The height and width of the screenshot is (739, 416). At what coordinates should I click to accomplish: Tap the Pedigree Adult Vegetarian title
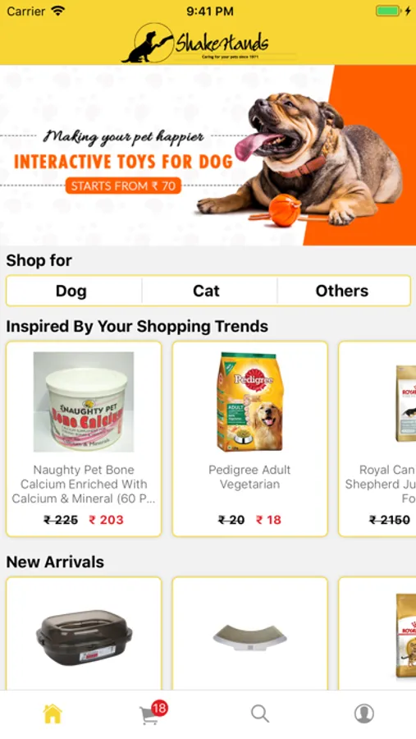pyautogui.click(x=249, y=477)
